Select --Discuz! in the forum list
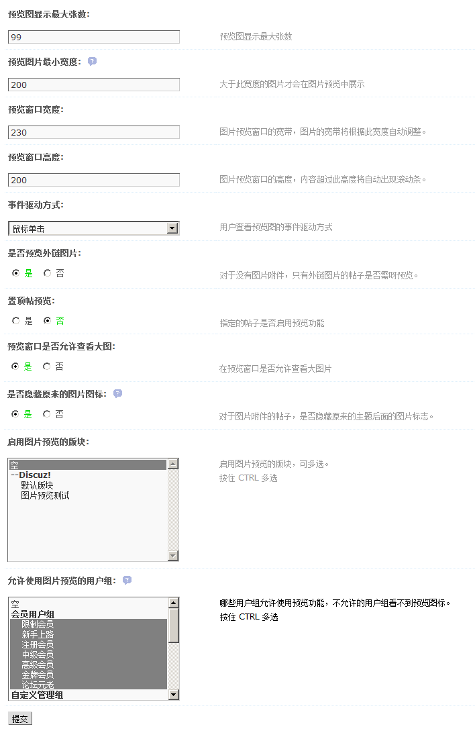This screenshot has height=737, width=475. 88,475
